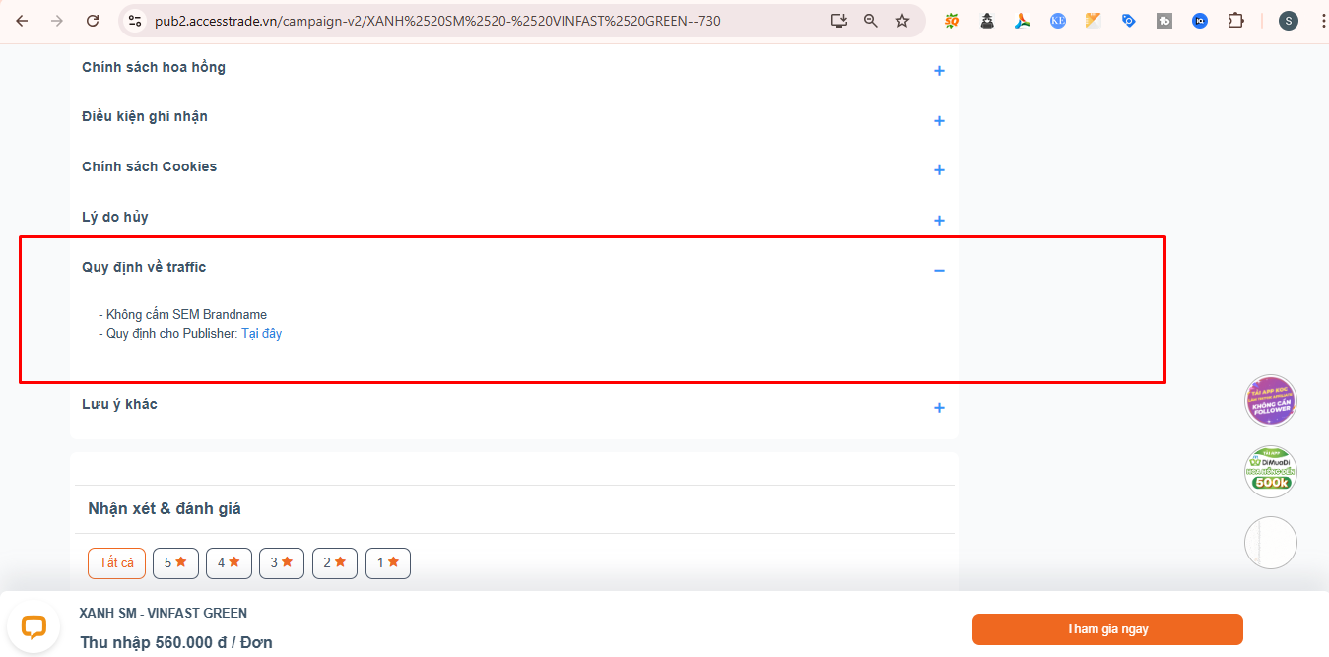Click the Tham gia ngay button
The image size is (1329, 657).
point(1107,629)
